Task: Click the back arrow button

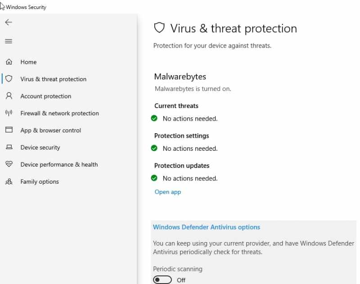Action: [8, 22]
